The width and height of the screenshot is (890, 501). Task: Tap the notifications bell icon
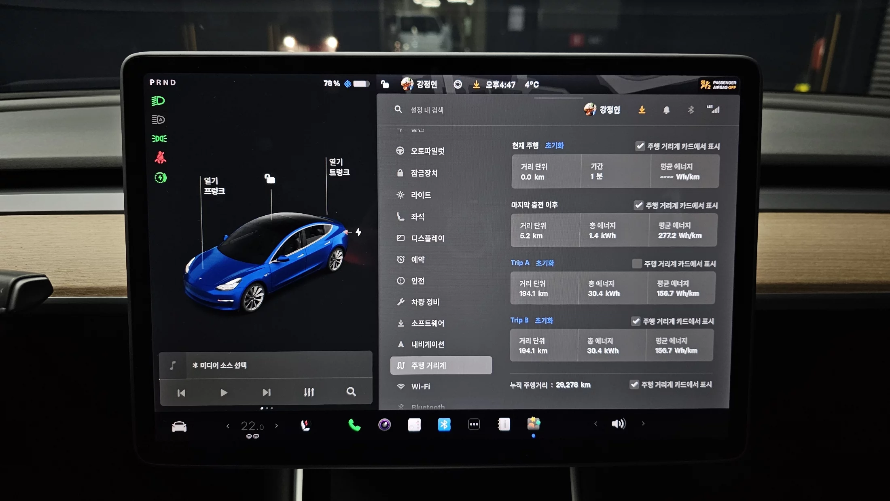(x=666, y=110)
